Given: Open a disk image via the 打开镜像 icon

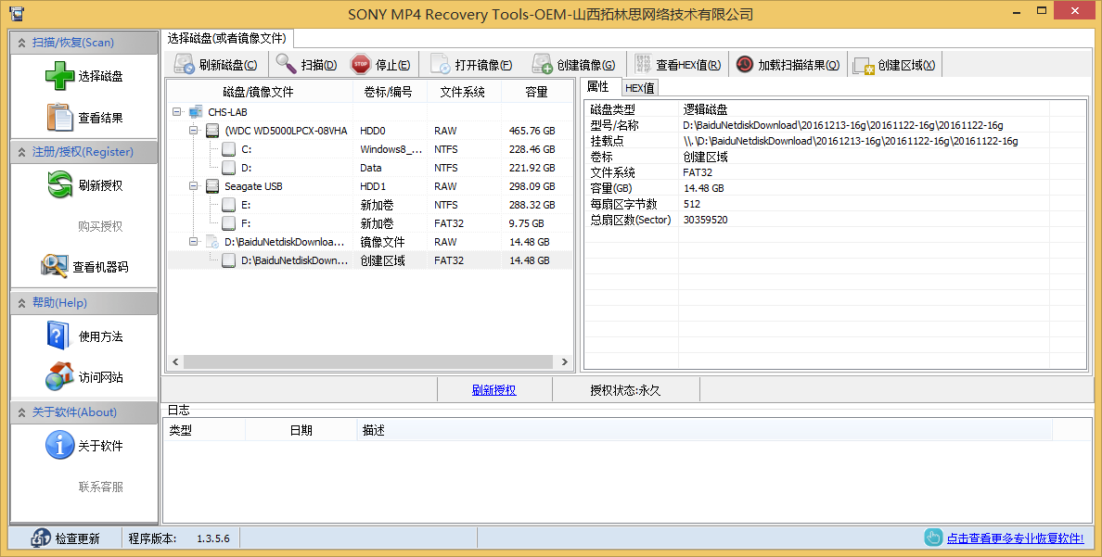Looking at the screenshot, I should click(440, 65).
